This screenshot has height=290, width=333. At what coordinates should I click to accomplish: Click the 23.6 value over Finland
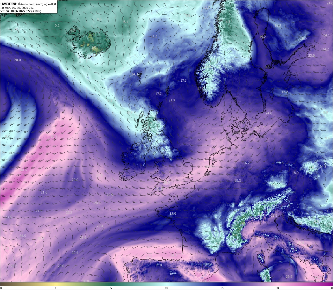coord(311,56)
